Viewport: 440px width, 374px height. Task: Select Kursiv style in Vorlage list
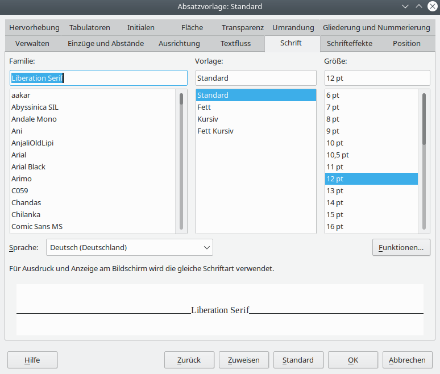click(207, 119)
